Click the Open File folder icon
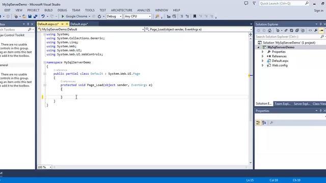Image resolution: width=326 pixels, height=183 pixels. (24, 16)
